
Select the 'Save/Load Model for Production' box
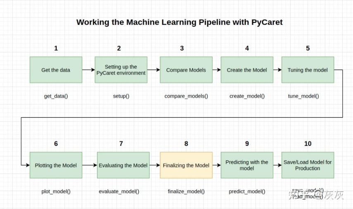(x=308, y=165)
